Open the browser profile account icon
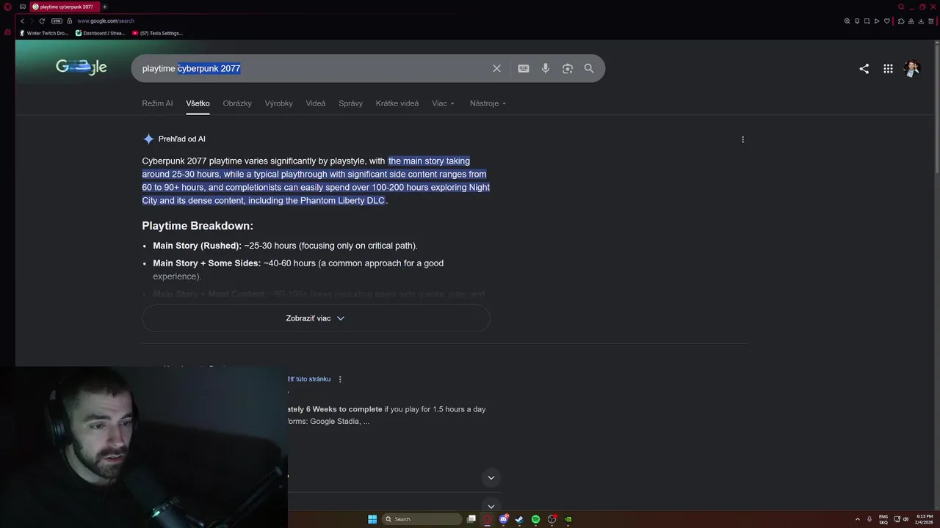 pos(911,21)
